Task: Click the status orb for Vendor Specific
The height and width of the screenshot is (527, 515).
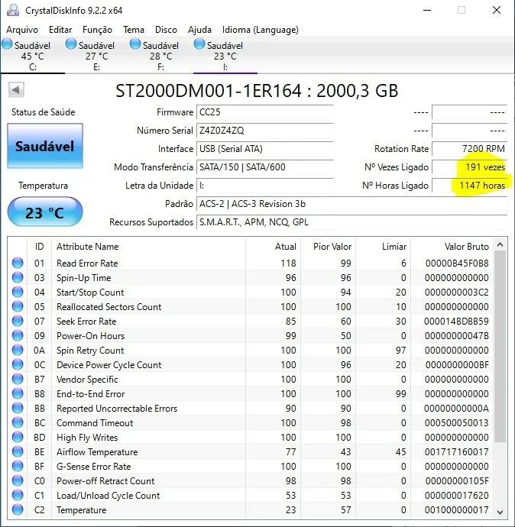Action: (18, 379)
